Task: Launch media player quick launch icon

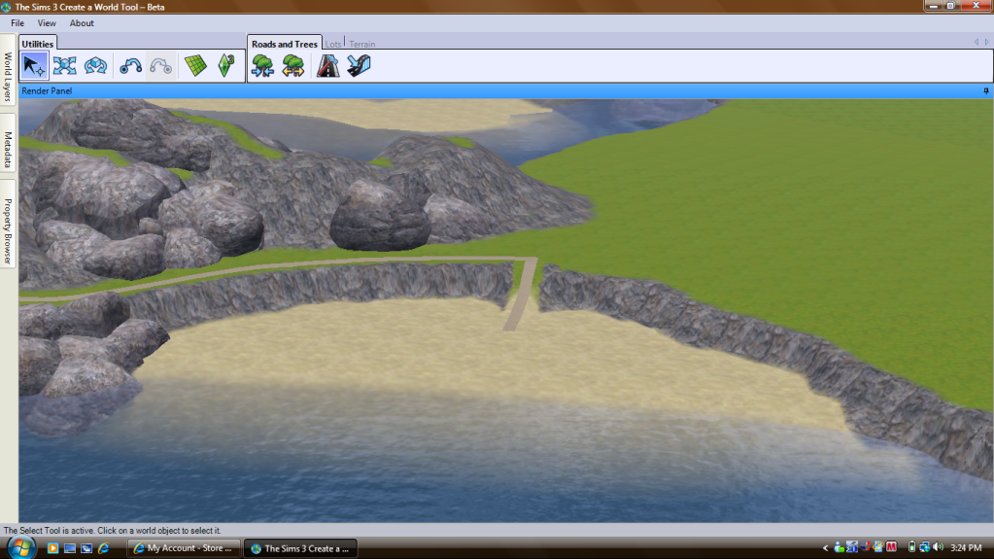Action: click(x=52, y=548)
